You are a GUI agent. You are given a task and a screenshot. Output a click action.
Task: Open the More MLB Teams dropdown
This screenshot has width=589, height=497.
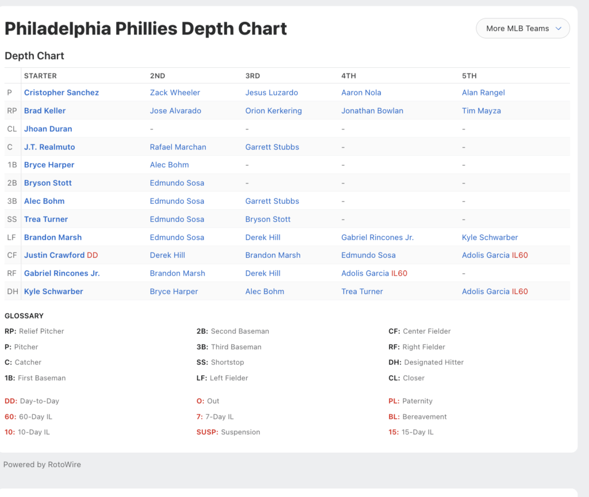522,29
